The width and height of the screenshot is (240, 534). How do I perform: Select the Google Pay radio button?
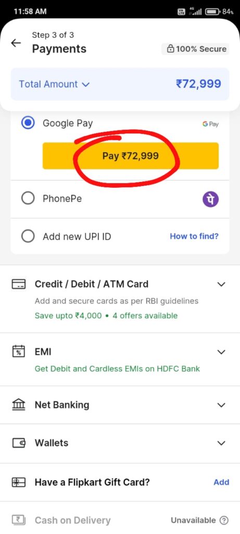pos(28,123)
